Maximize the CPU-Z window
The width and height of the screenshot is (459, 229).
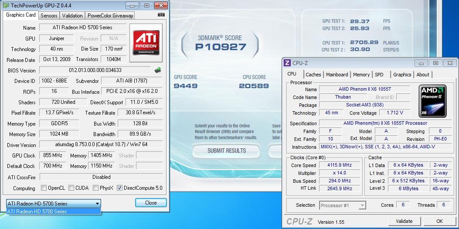435,63
